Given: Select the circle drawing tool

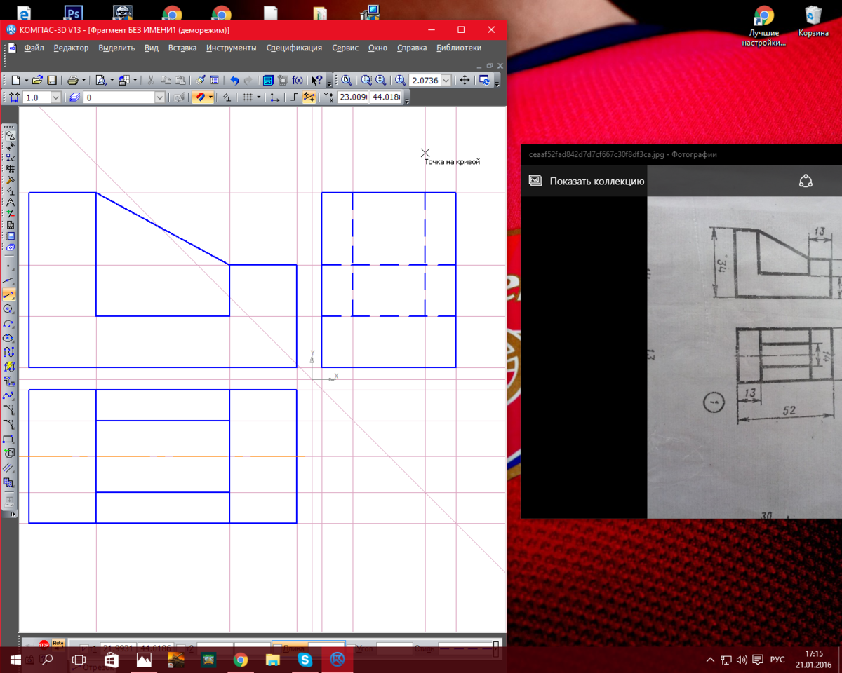Looking at the screenshot, I should point(9,309).
